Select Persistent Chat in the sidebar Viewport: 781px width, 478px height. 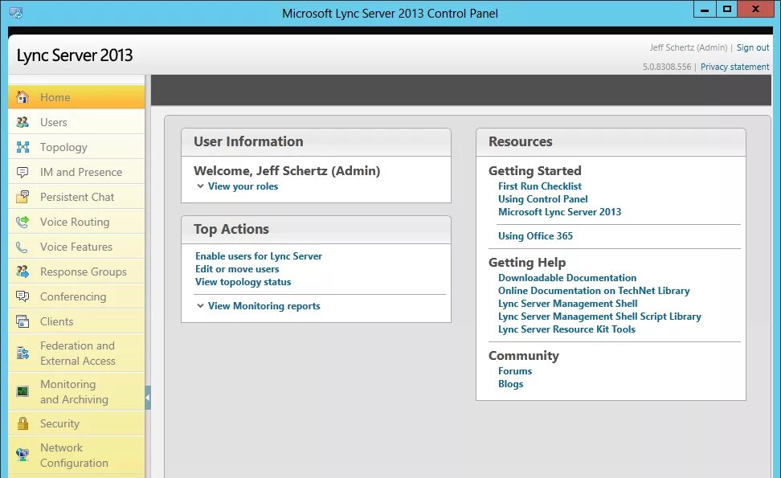coord(76,197)
